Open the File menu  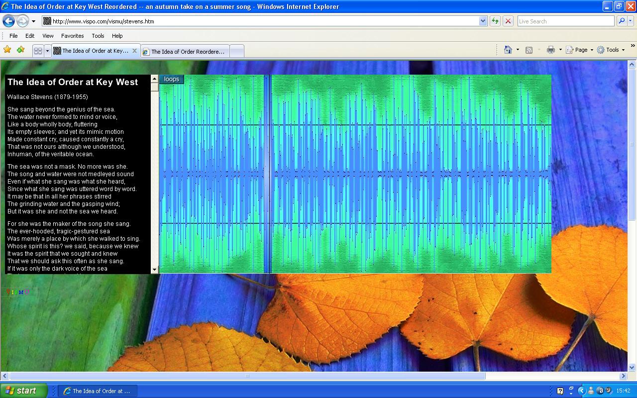click(13, 36)
